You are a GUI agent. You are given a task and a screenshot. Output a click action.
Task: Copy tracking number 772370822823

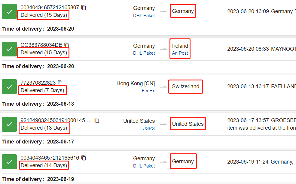pos(60,83)
